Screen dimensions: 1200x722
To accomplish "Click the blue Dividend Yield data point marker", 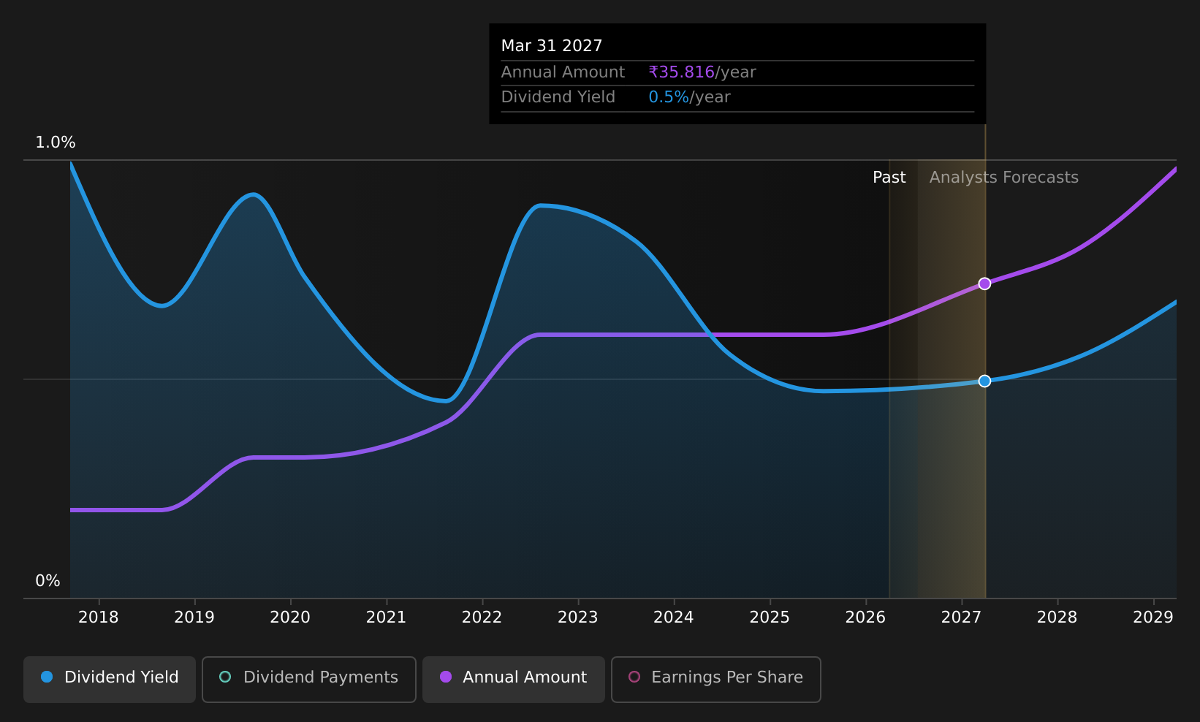I will pyautogui.click(x=984, y=381).
